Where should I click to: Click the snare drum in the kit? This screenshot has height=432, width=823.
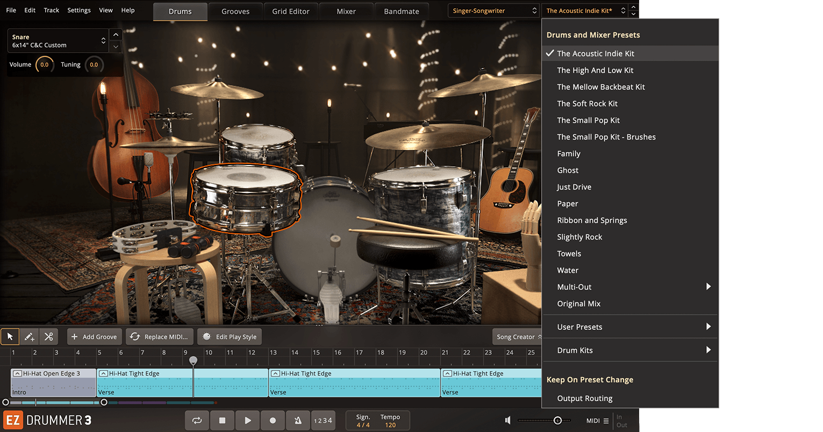click(246, 199)
